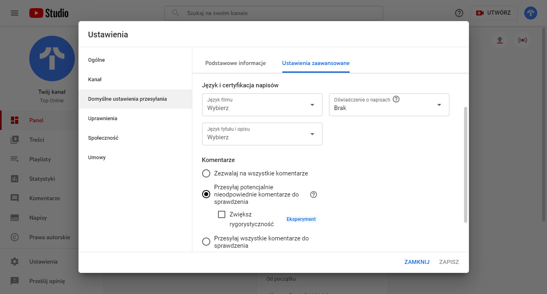The width and height of the screenshot is (547, 294).
Task: Select Przesyłaj potencjalnie nieodpowiednie komentarze radio
Action: point(206,195)
